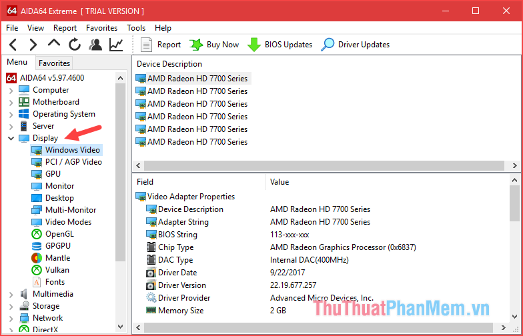
Task: Expand the Operating System tree node
Action: 11,115
